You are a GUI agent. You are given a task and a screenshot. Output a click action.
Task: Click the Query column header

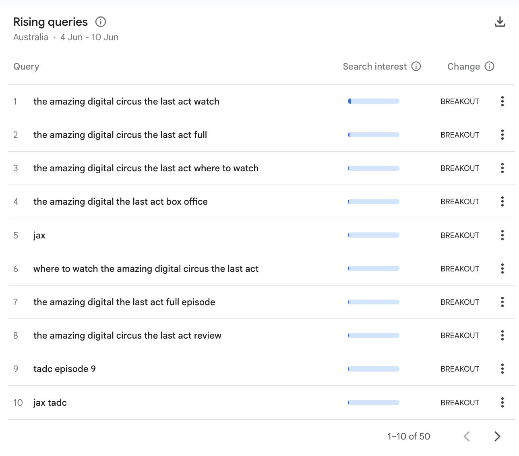(x=26, y=66)
